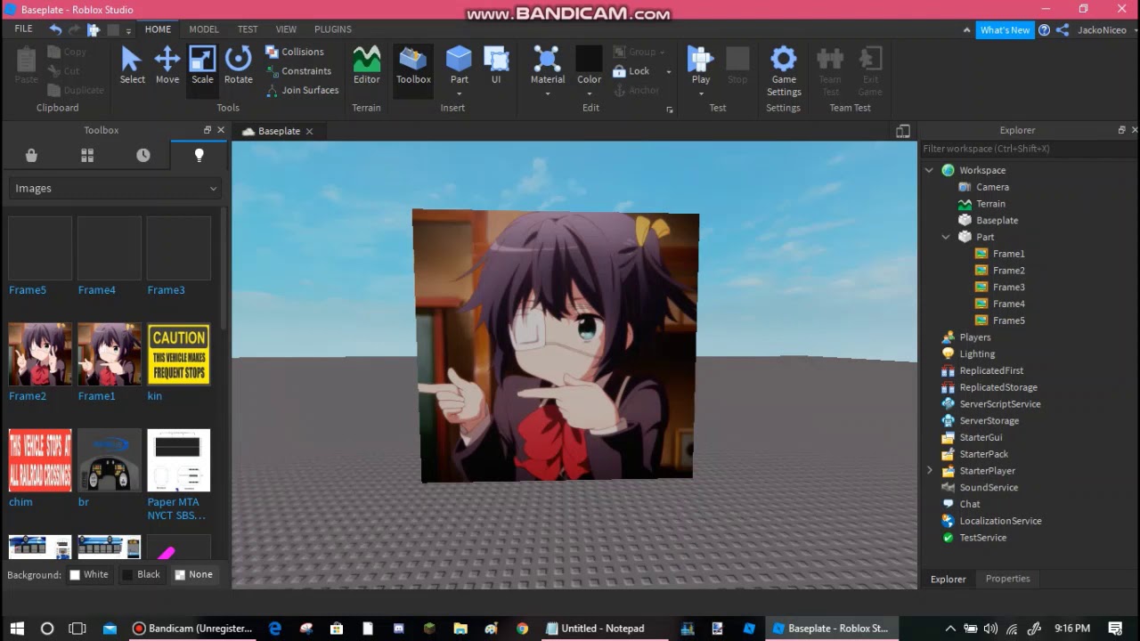1140x641 pixels.
Task: Toggle Constraints option
Action: pyautogui.click(x=298, y=71)
